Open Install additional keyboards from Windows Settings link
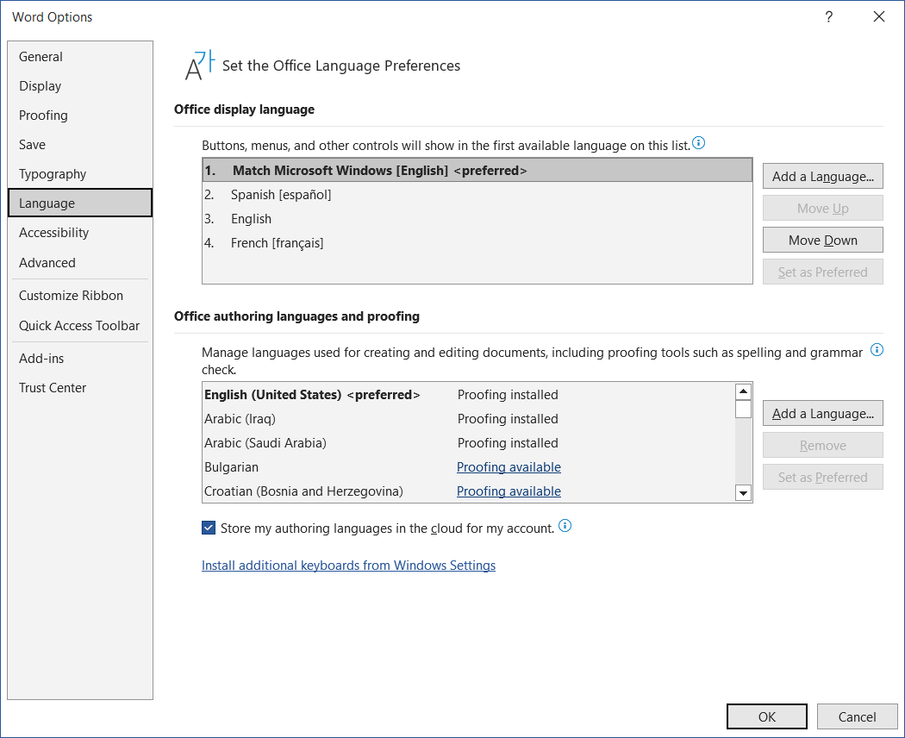This screenshot has height=738, width=905. click(348, 566)
